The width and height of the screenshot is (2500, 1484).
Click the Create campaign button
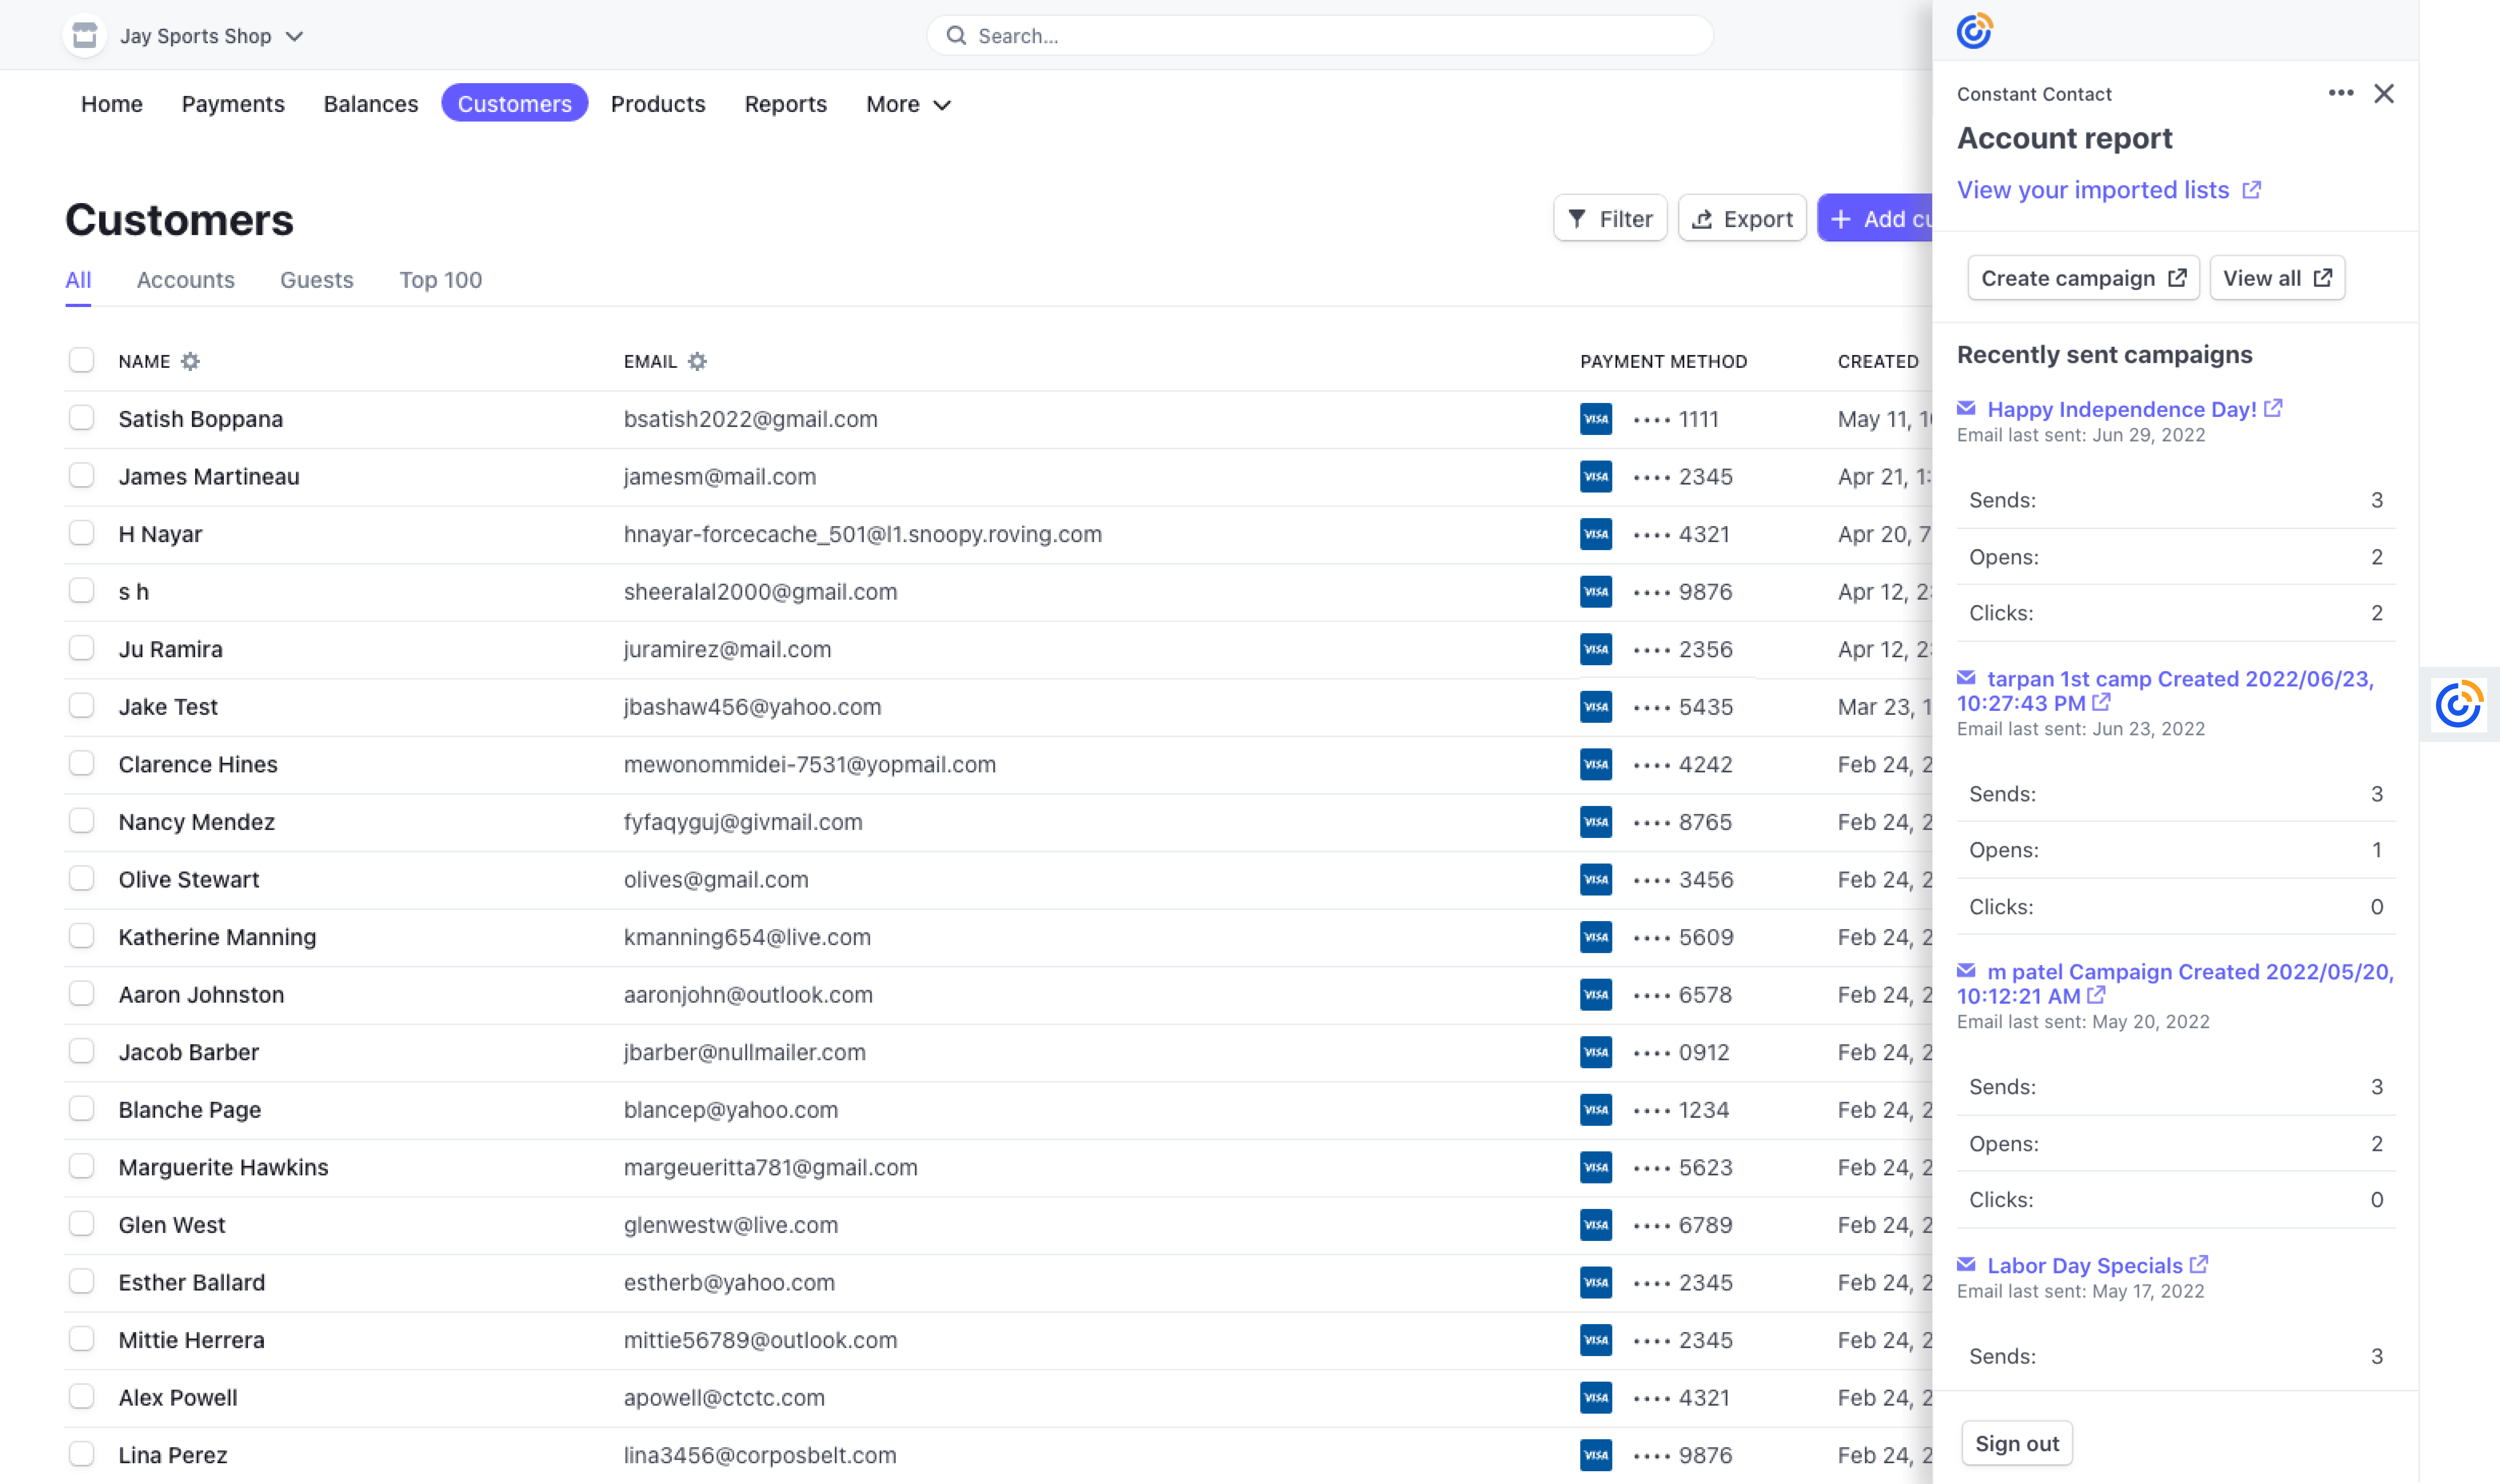2083,278
